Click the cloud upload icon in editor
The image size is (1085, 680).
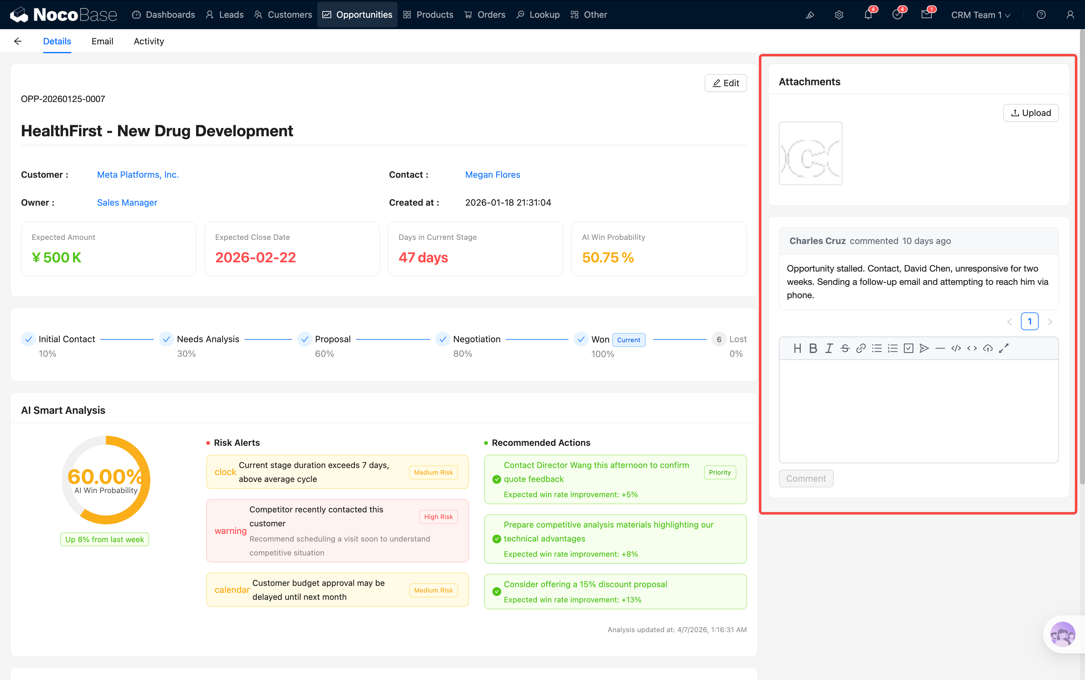[x=988, y=348]
